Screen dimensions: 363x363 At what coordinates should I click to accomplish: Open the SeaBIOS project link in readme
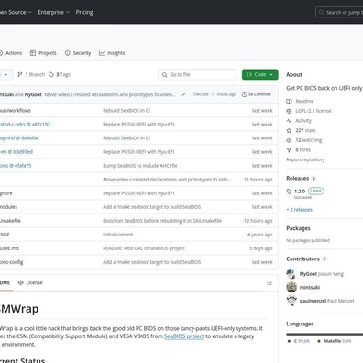[184, 336]
